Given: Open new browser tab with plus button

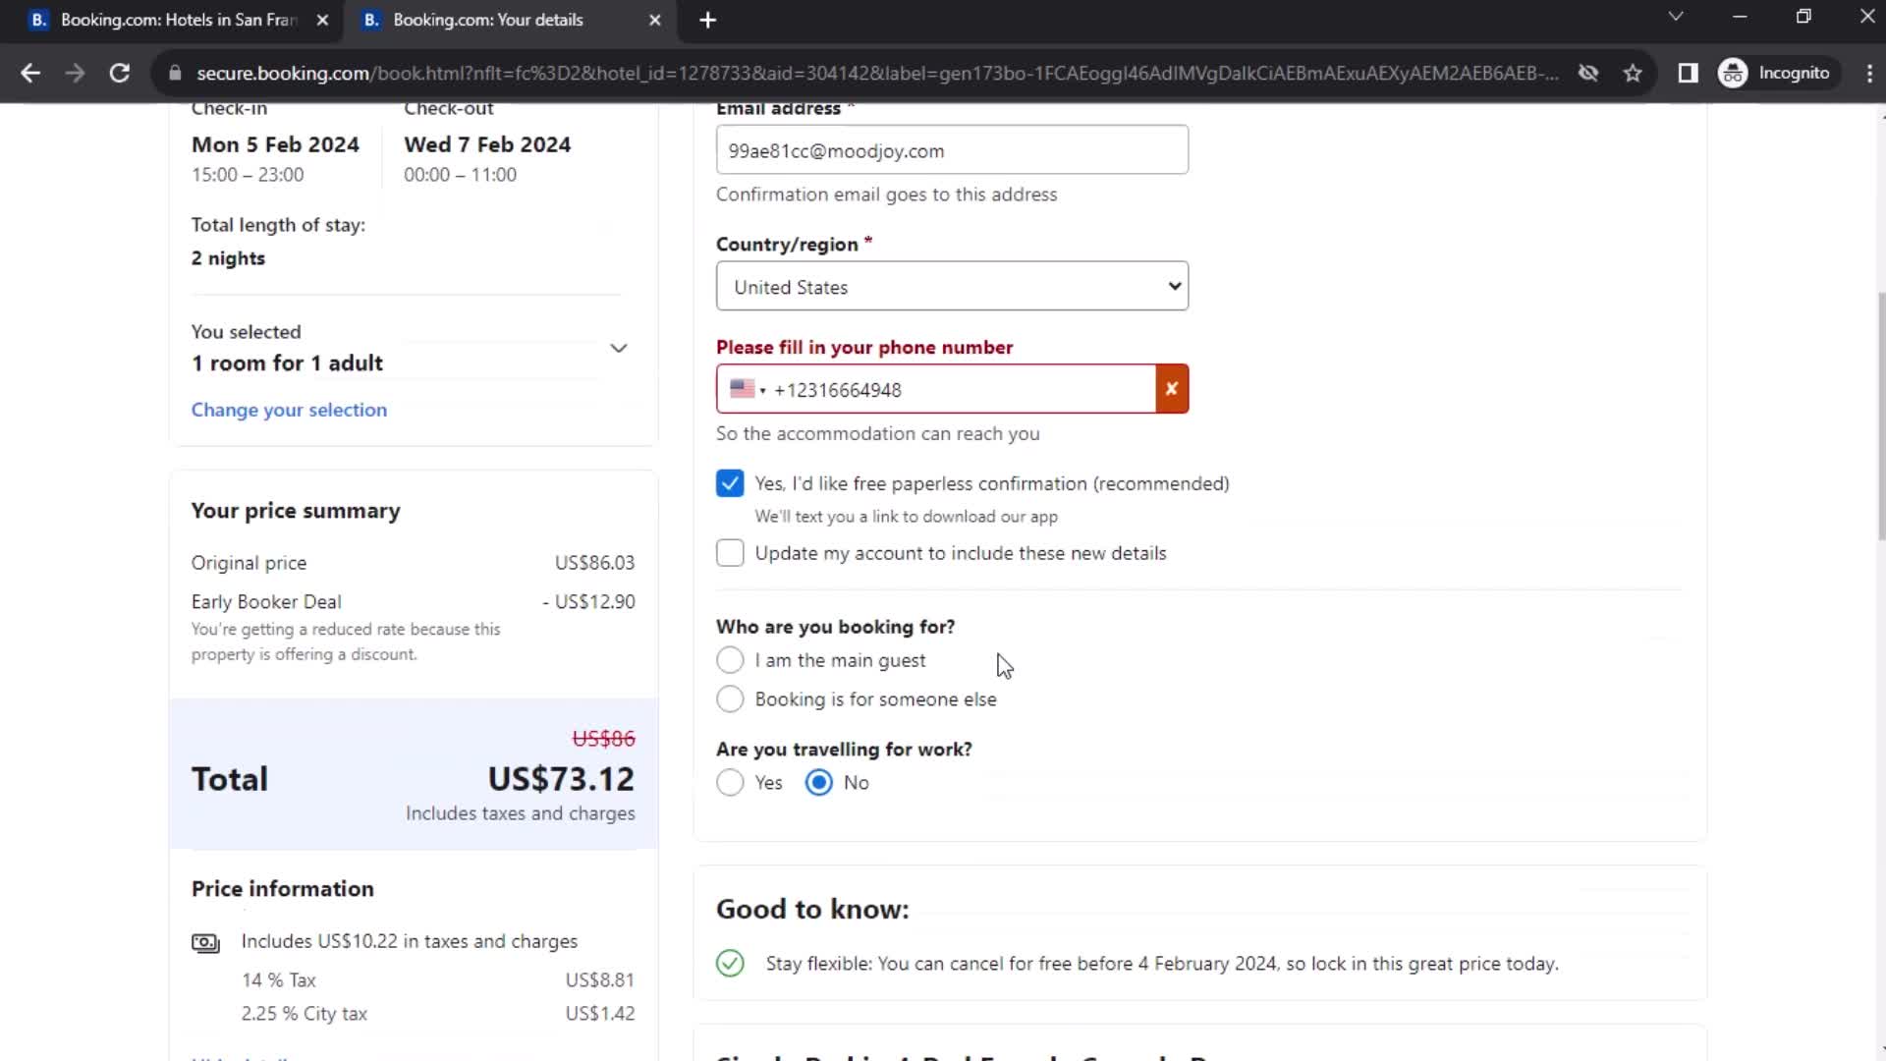Looking at the screenshot, I should click(706, 20).
